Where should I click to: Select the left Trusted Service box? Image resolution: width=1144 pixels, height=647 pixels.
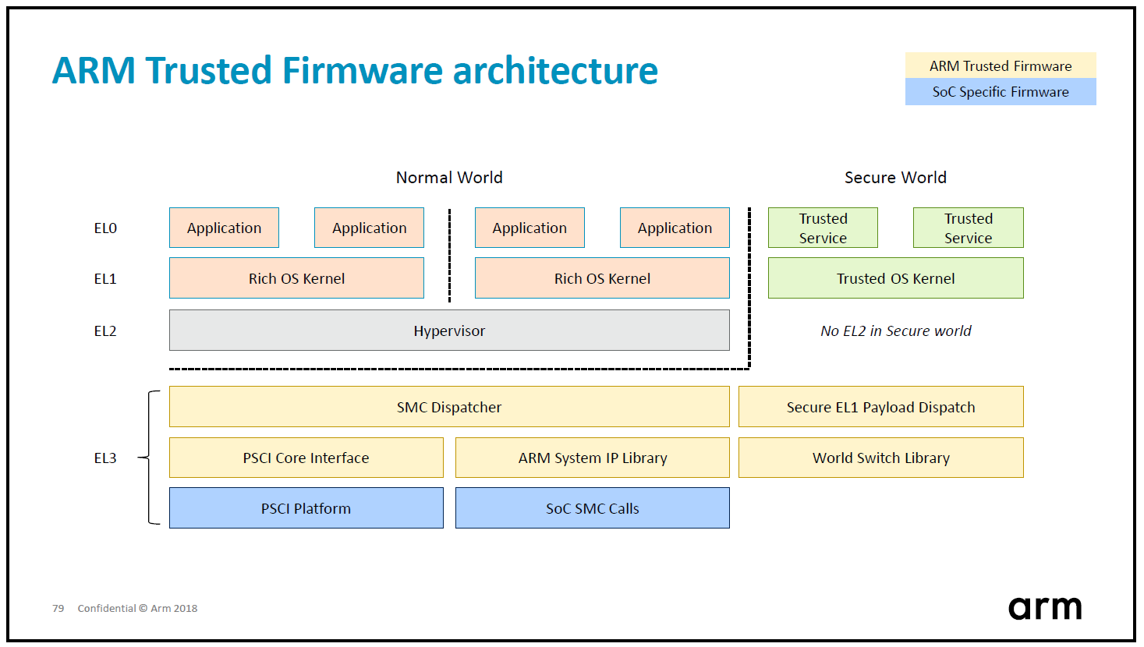pyautogui.click(x=823, y=228)
